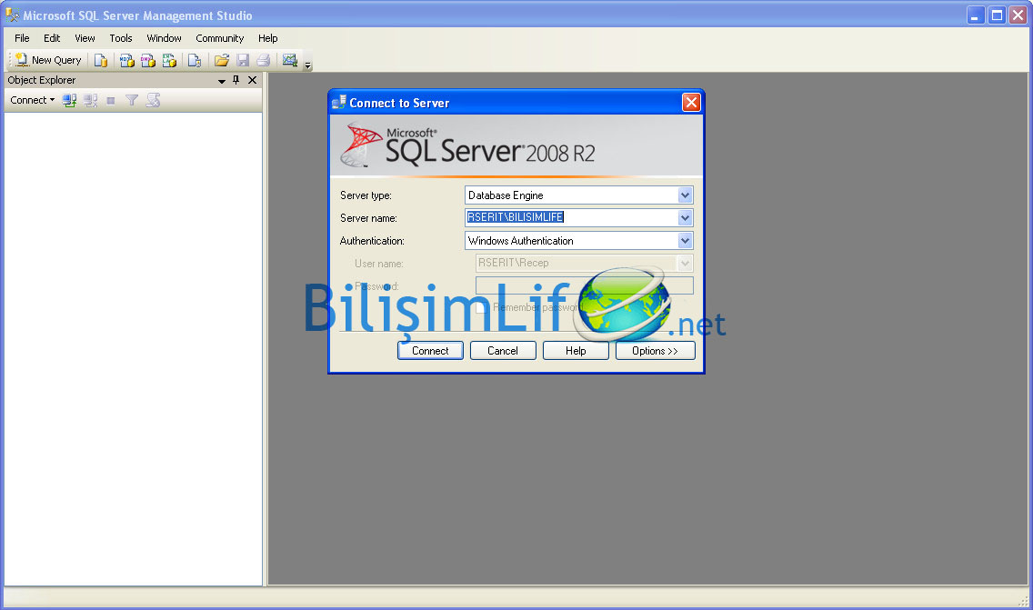Open Object Explorer Connect dropdown

33,100
